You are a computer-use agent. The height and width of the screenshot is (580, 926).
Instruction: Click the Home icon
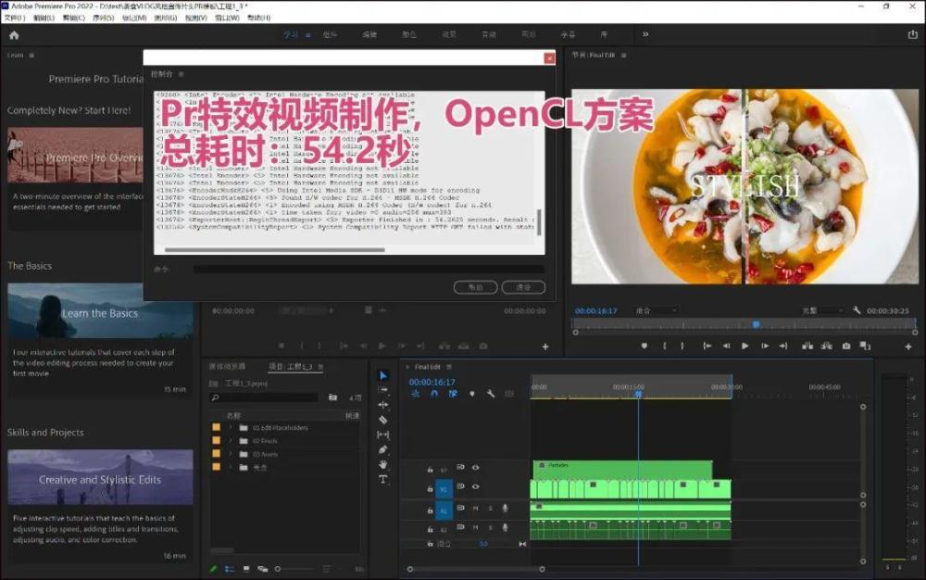point(14,35)
